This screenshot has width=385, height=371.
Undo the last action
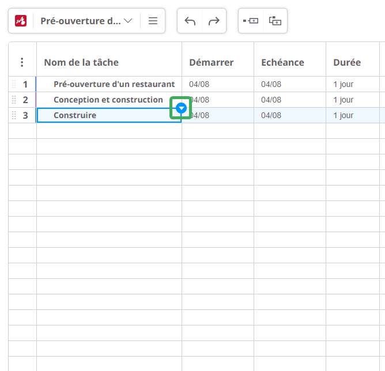click(190, 21)
